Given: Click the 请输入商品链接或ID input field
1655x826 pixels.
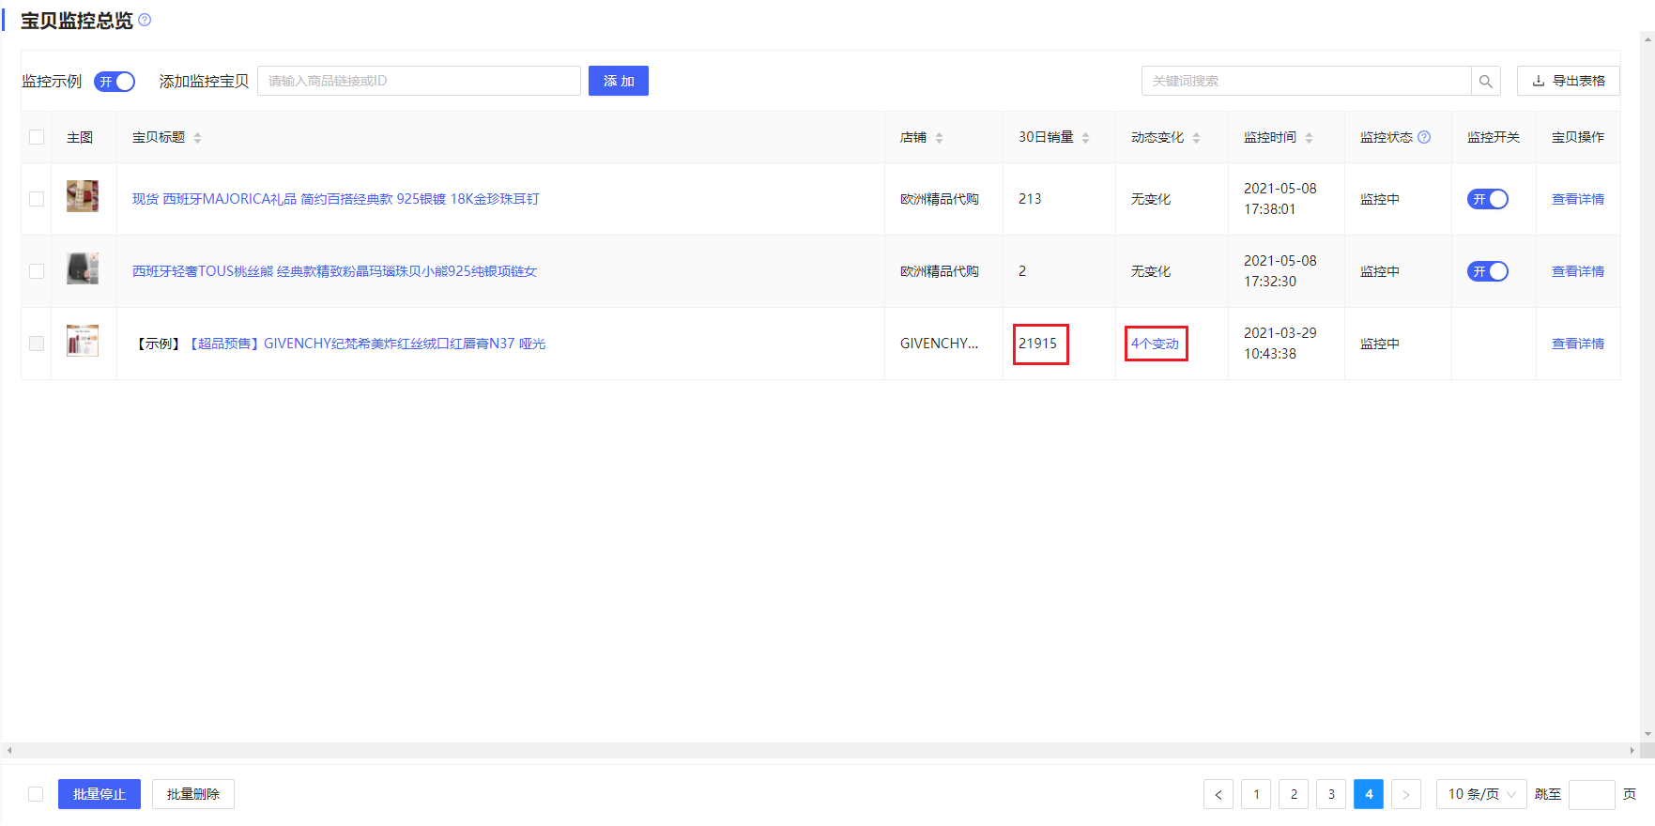Looking at the screenshot, I should point(419,81).
